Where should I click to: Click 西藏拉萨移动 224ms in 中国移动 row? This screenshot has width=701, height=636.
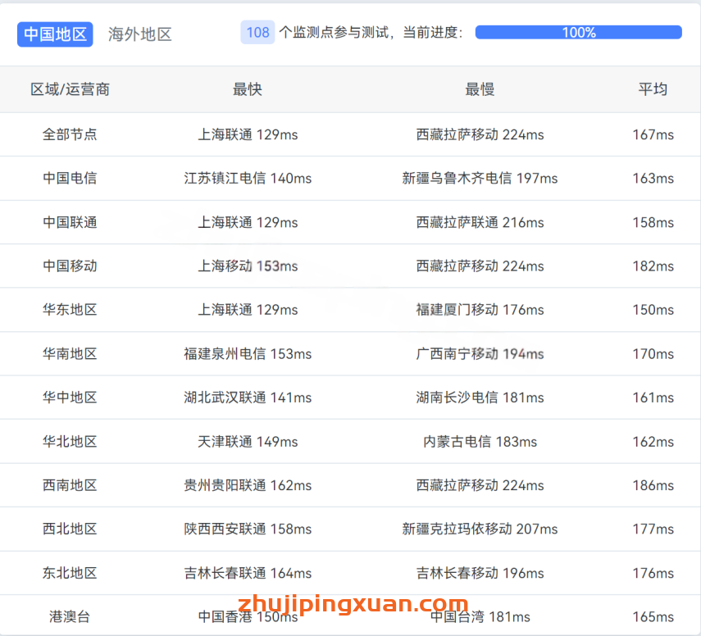pyautogui.click(x=480, y=266)
